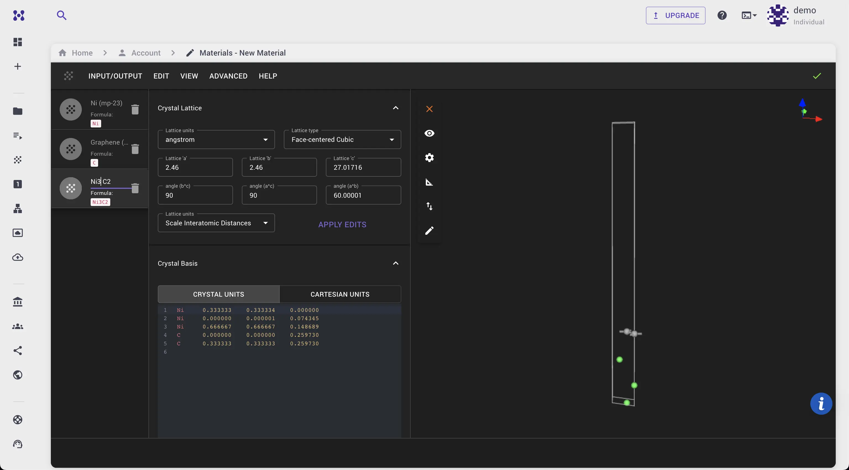This screenshot has height=470, width=849.
Task: Toggle visibility with the eye icon in the viewer
Action: (x=429, y=133)
